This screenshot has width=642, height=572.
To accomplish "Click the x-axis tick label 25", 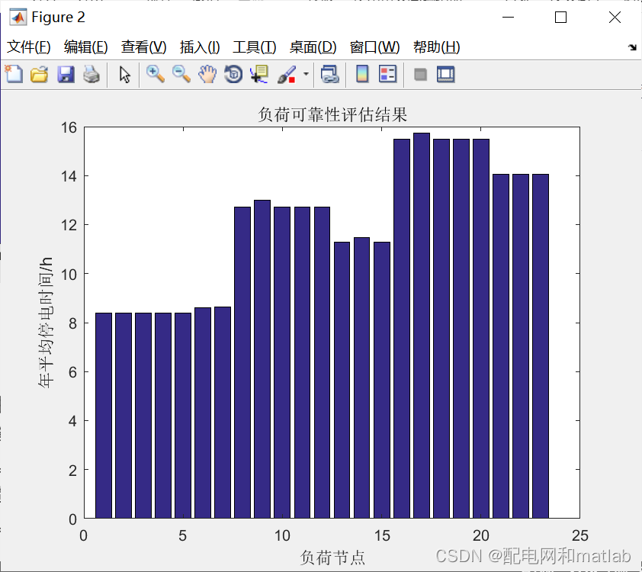I will pyautogui.click(x=580, y=535).
